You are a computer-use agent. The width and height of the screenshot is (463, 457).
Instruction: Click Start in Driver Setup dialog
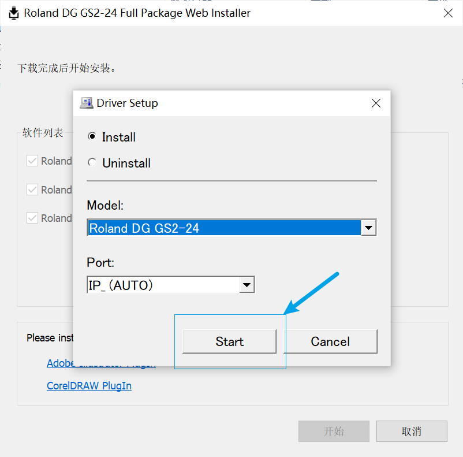[x=229, y=341]
